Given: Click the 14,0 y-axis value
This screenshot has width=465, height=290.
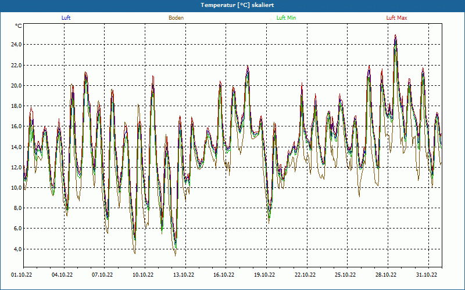Looking at the screenshot, I should 16,147.
